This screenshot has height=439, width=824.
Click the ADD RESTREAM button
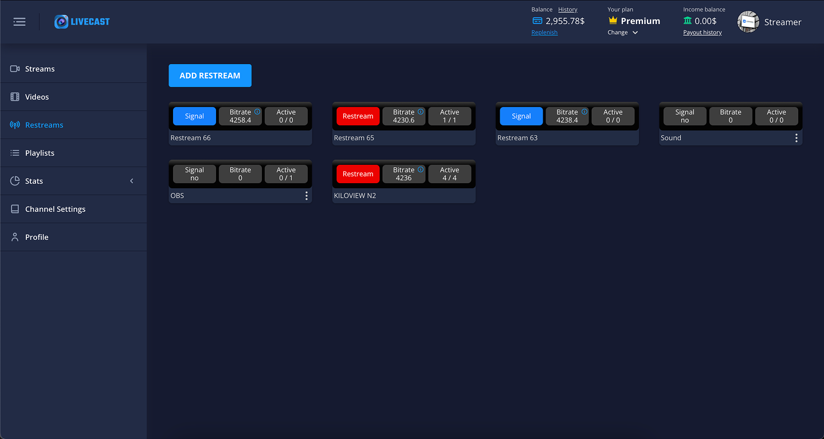210,75
